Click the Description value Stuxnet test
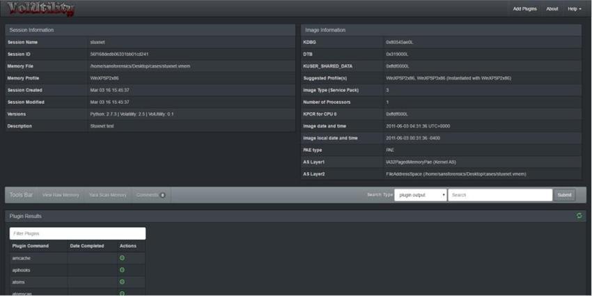The height and width of the screenshot is (296, 592). 102,126
